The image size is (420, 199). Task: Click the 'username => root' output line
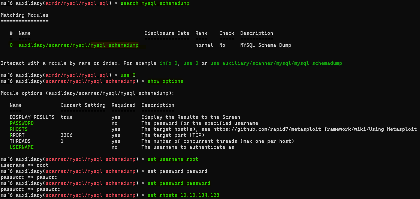(x=24, y=165)
